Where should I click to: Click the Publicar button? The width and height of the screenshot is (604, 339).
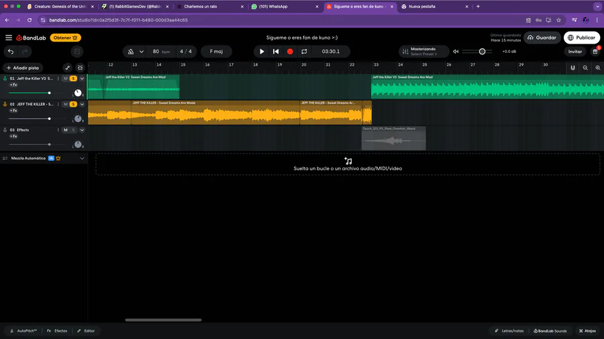tap(582, 38)
